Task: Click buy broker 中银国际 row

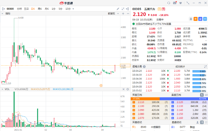Action: pyautogui.click(x=150, y=127)
